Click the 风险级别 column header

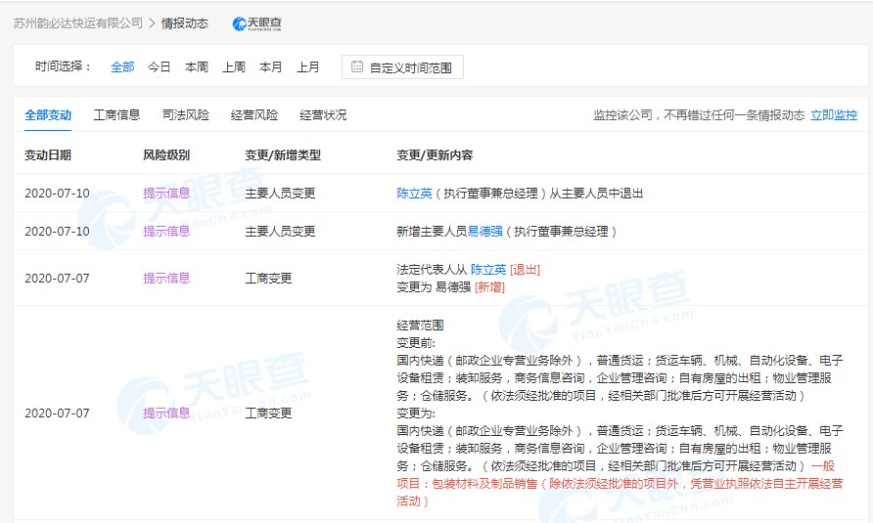pos(166,155)
